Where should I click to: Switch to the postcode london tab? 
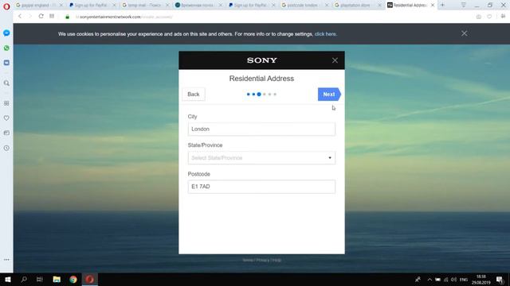(x=302, y=6)
